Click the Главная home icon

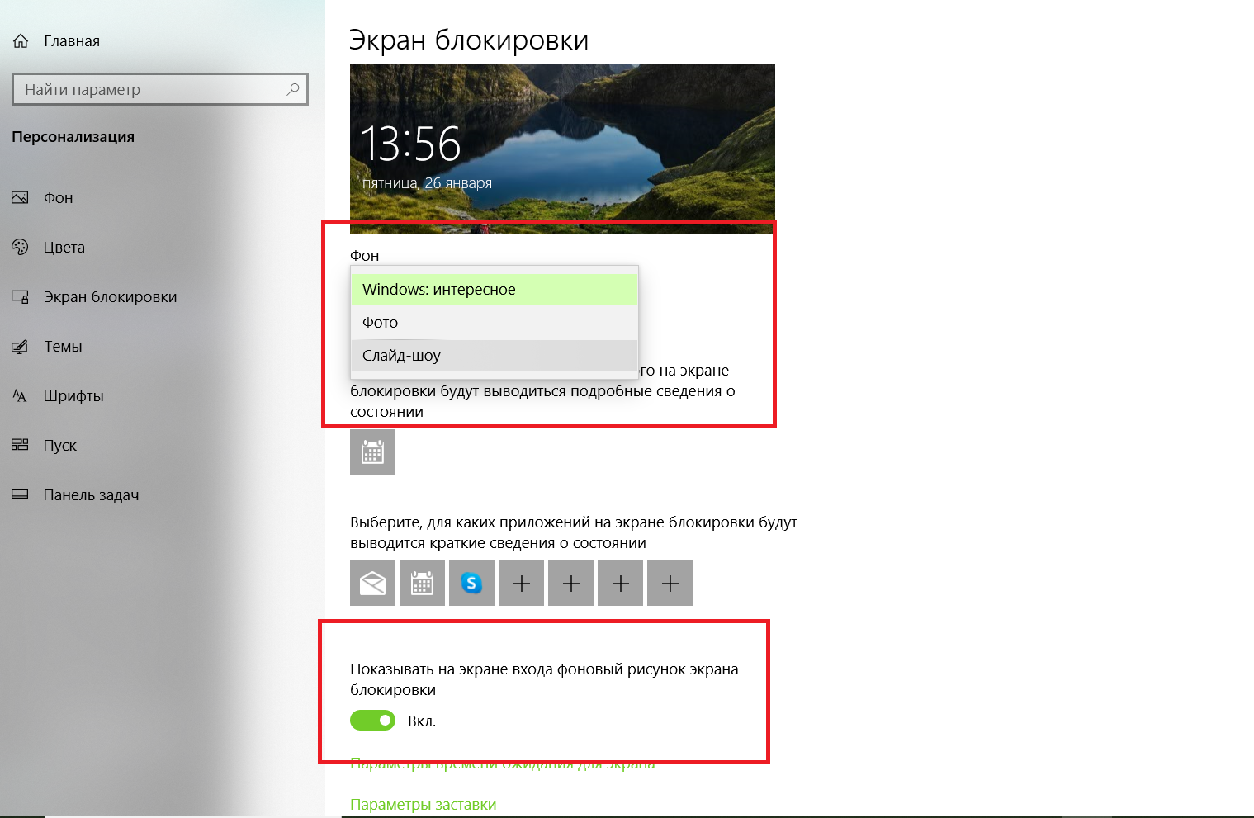pos(21,41)
